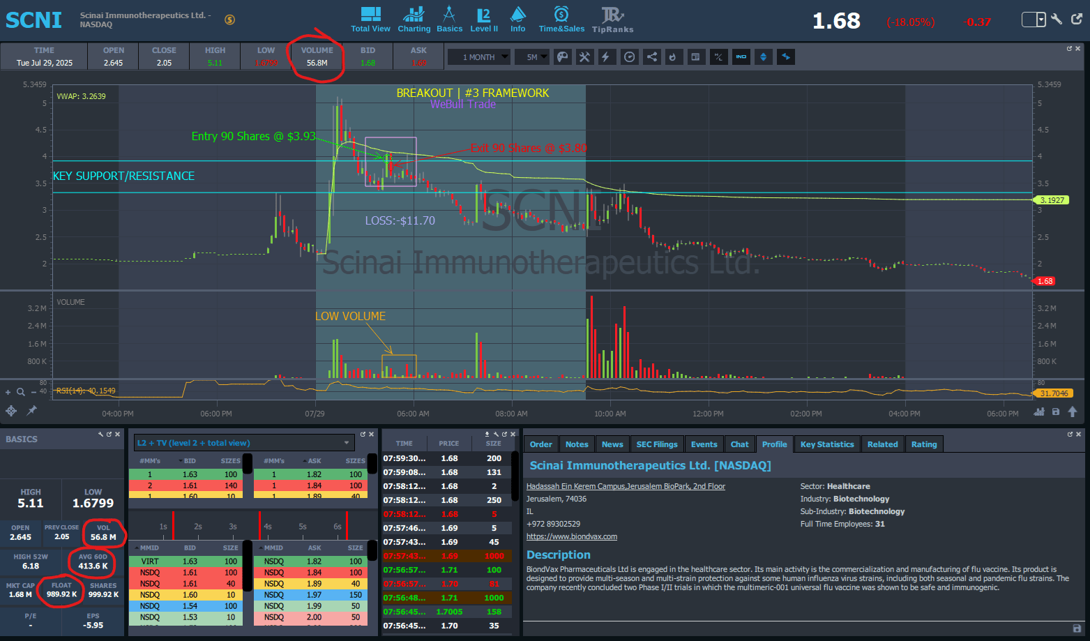Zoom out the chart with the minus icon
Screen dimensions: 1090x641
pyautogui.click(x=33, y=392)
